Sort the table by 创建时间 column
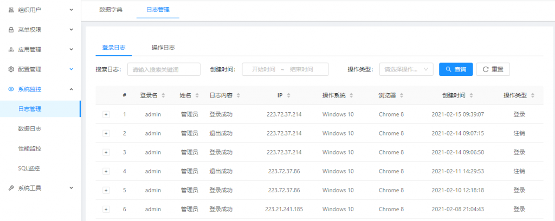 [470, 95]
